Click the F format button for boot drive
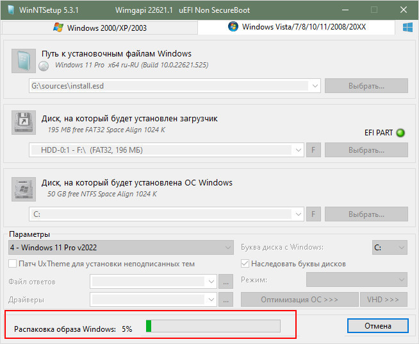This screenshot has width=419, height=344. pos(313,150)
